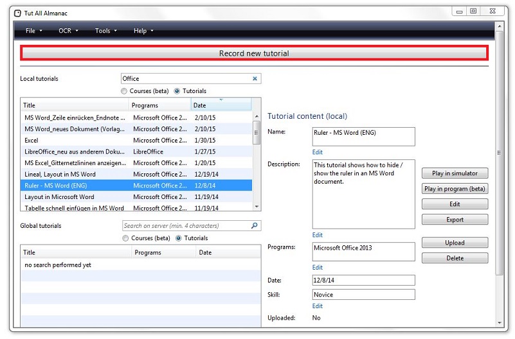Click Edit link below the Name field

click(318, 152)
